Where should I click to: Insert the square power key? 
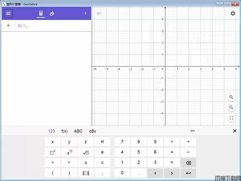click(x=53, y=152)
